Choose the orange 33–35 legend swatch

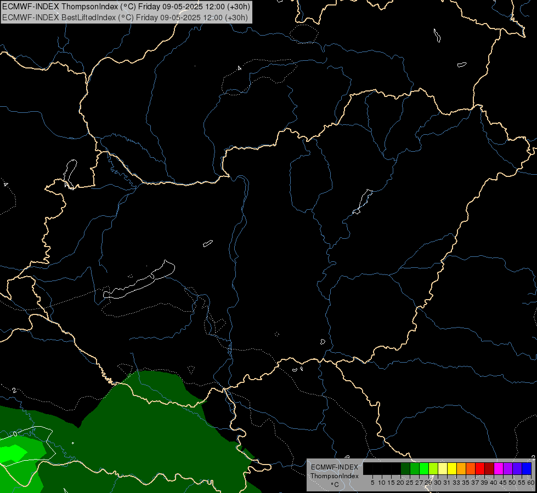[x=461, y=469]
